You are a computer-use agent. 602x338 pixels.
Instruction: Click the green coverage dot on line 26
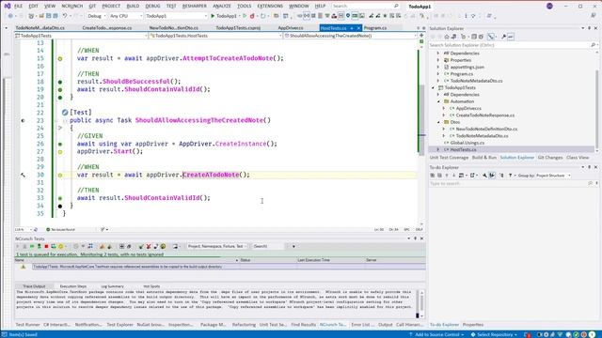coord(60,144)
